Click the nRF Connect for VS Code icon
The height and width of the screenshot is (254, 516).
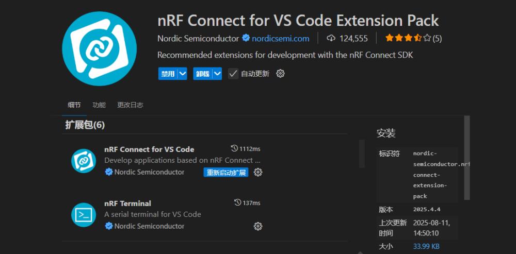[x=84, y=161]
